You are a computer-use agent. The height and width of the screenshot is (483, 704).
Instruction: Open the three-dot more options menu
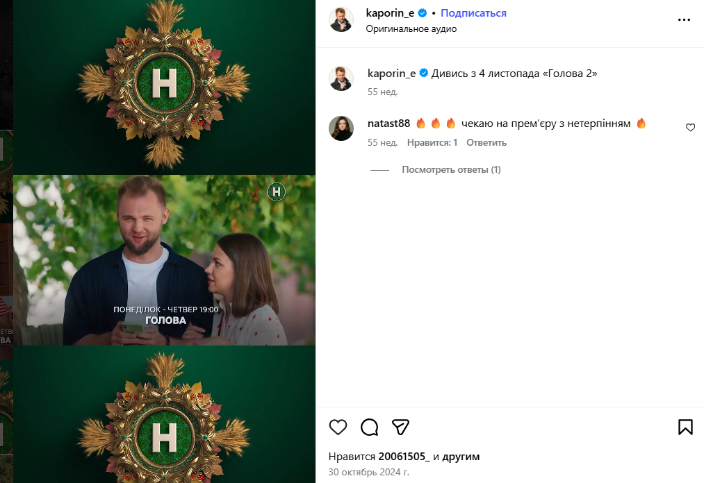click(x=685, y=20)
